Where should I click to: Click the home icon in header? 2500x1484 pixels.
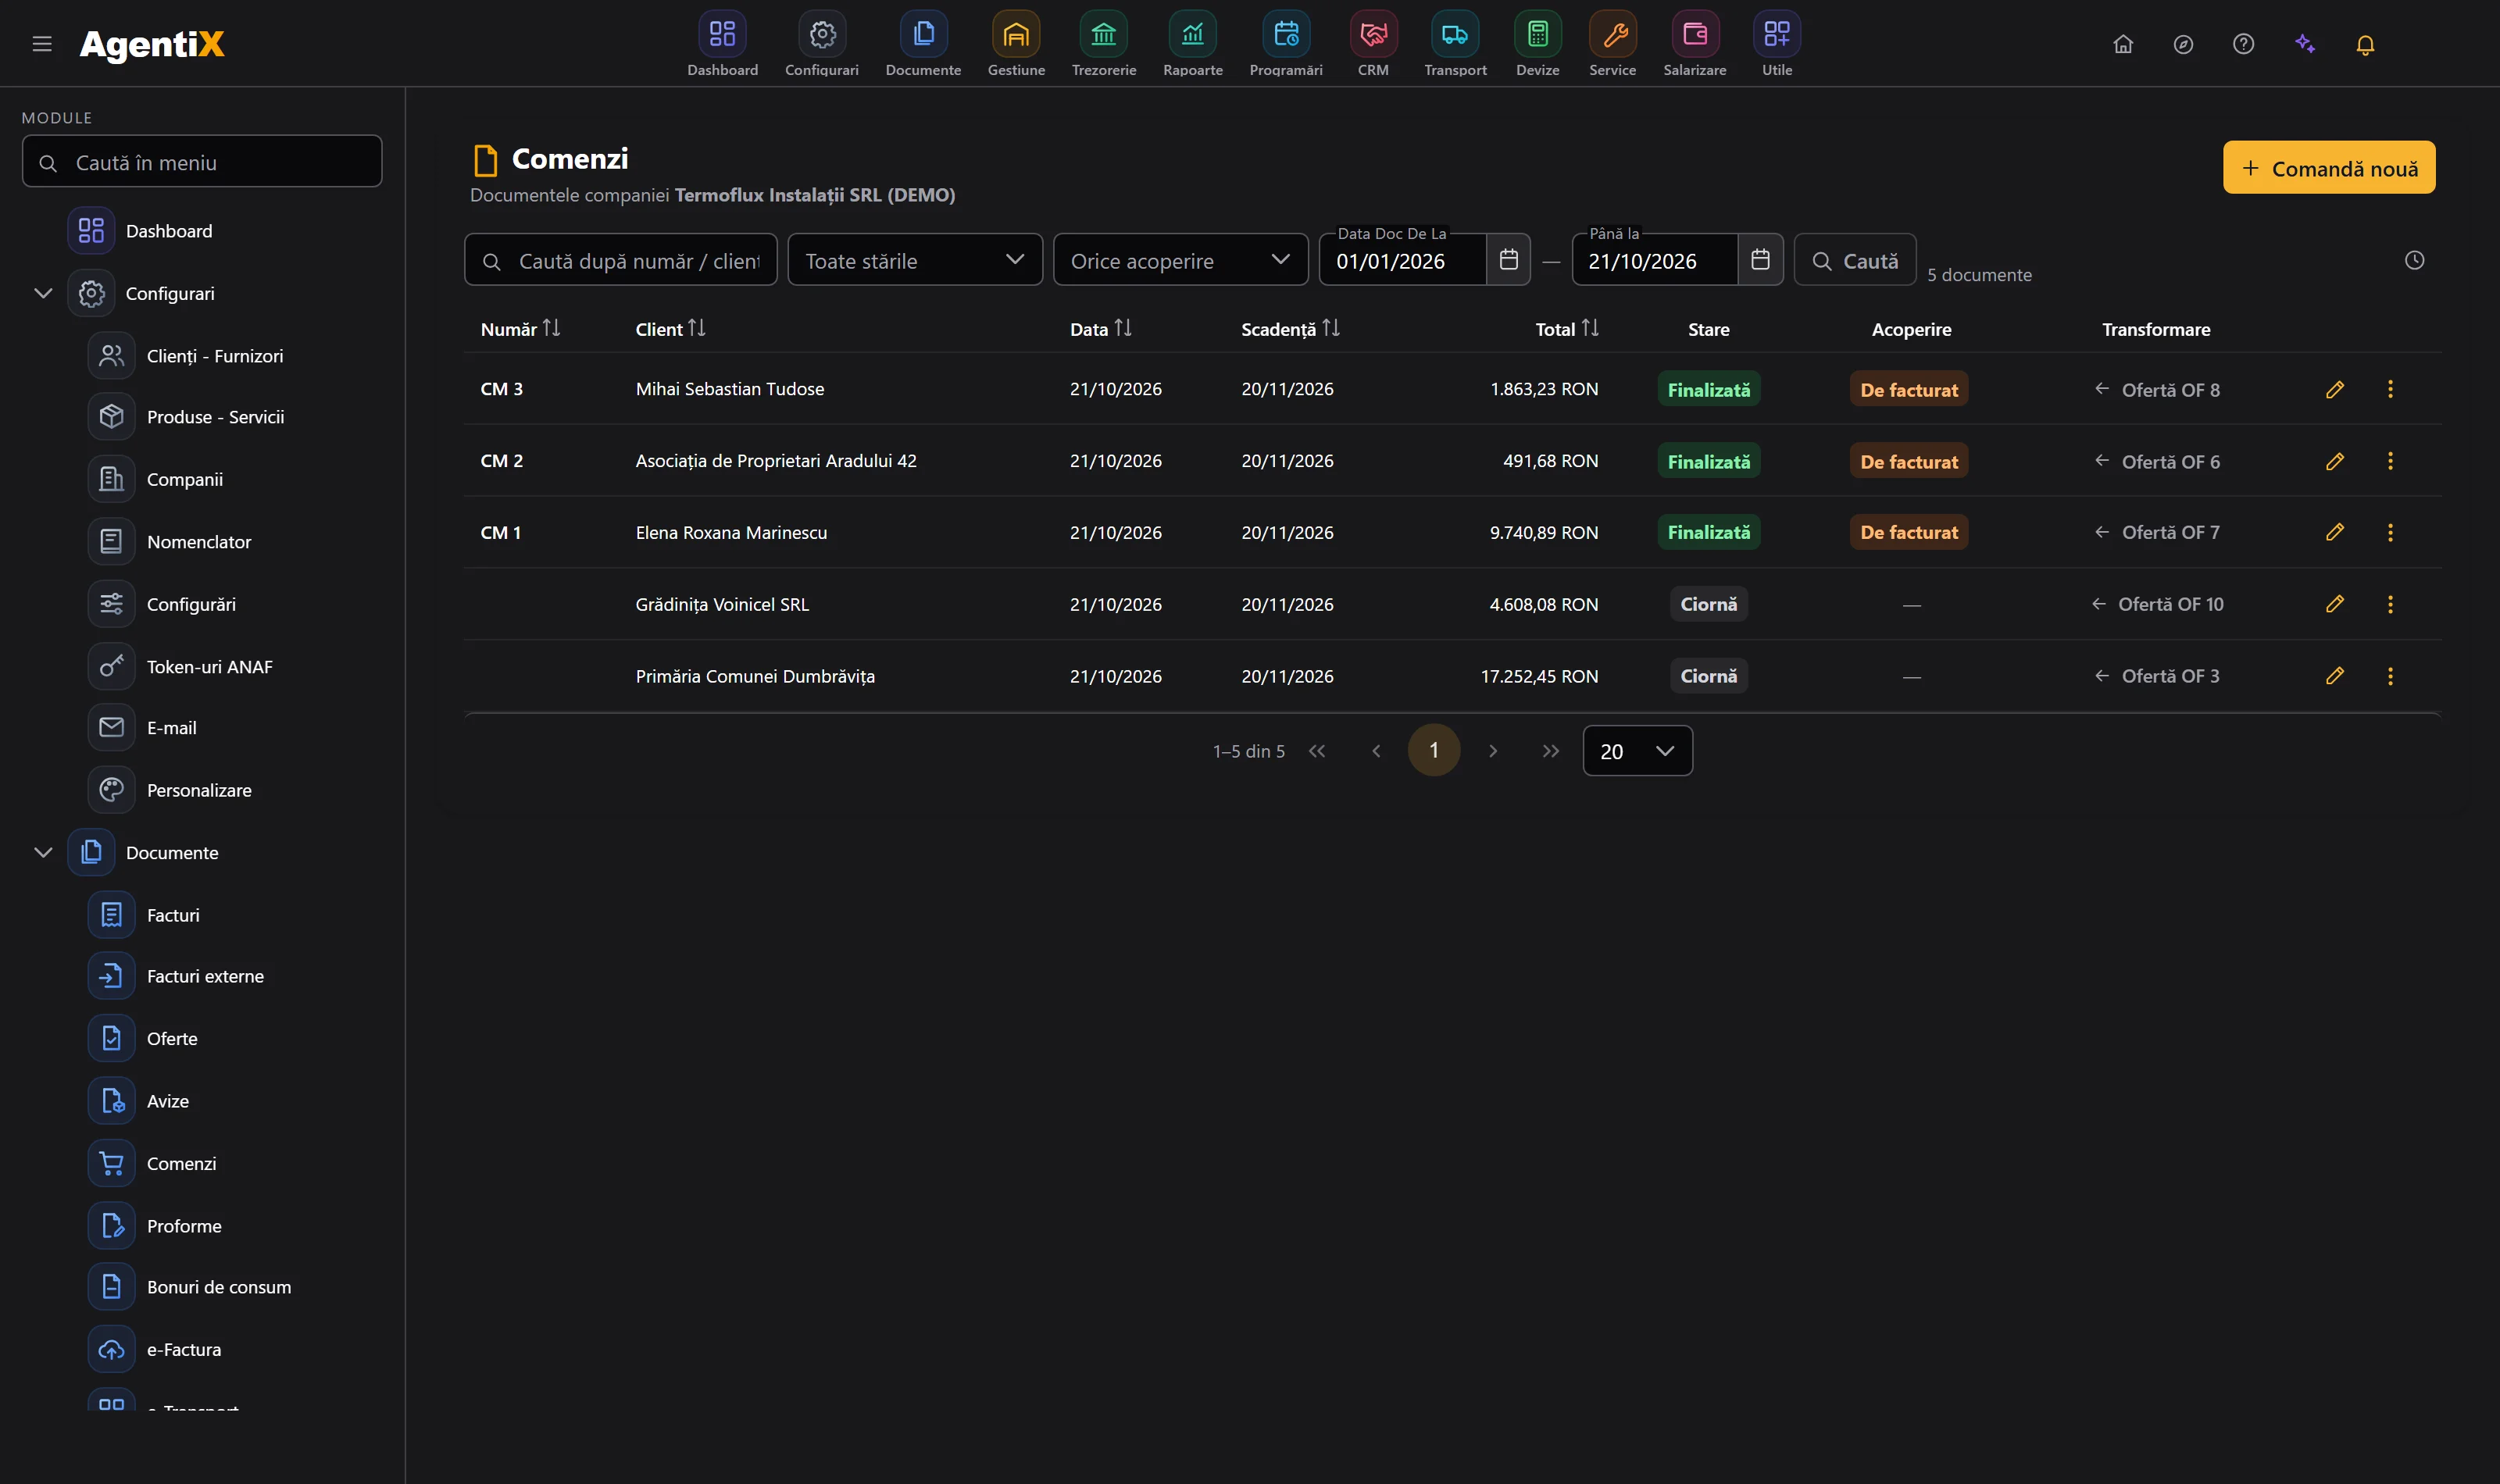point(2123,44)
